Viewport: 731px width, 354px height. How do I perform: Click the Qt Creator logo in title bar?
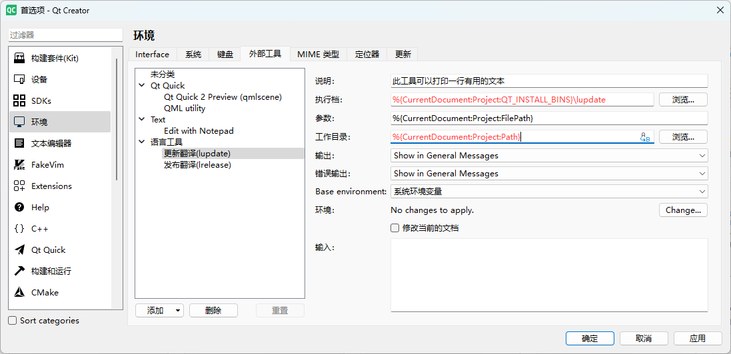(11, 10)
